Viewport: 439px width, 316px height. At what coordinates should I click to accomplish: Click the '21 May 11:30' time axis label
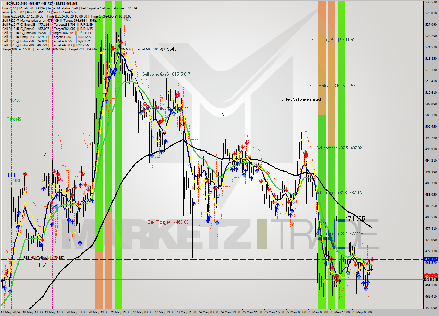pos(120,312)
